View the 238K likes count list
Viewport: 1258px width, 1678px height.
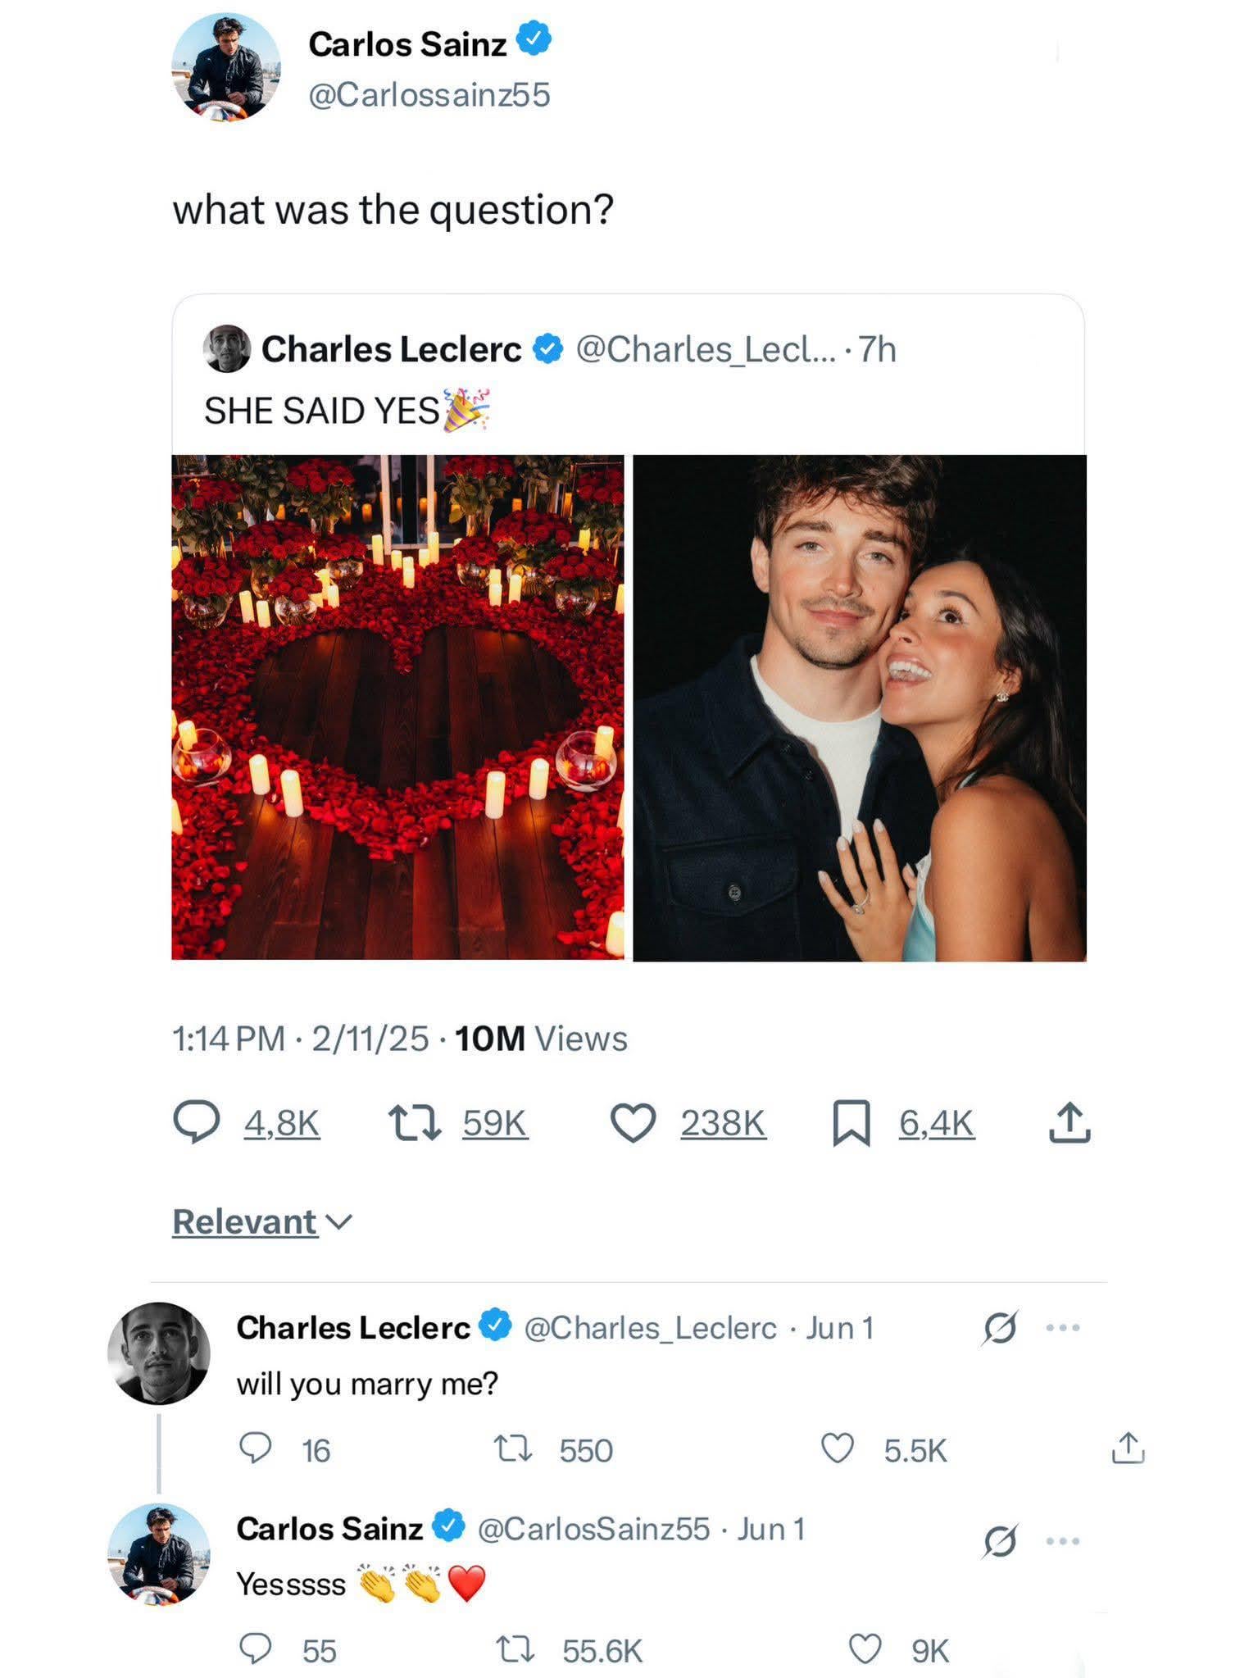point(723,1123)
